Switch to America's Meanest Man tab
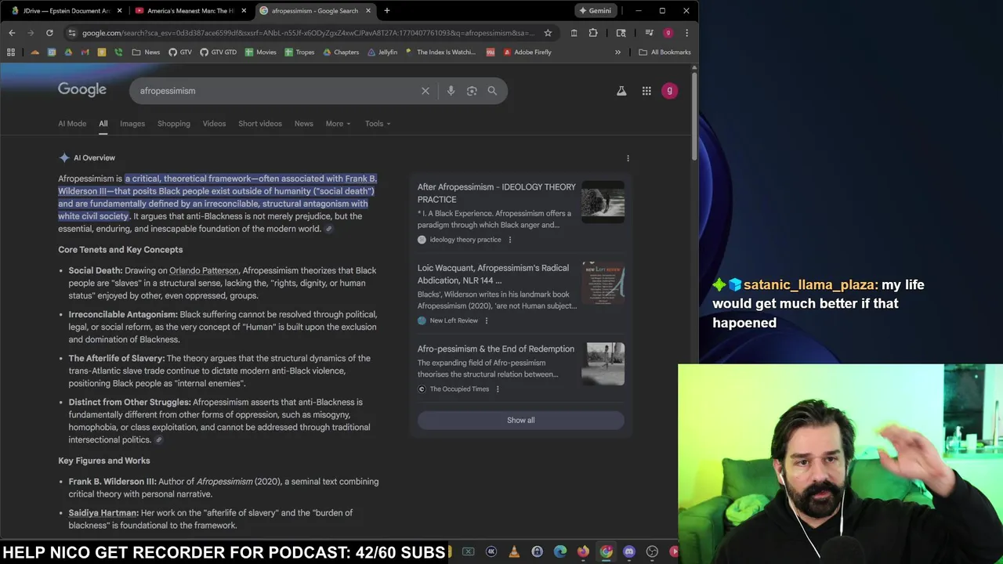The image size is (1003, 564). point(191,10)
